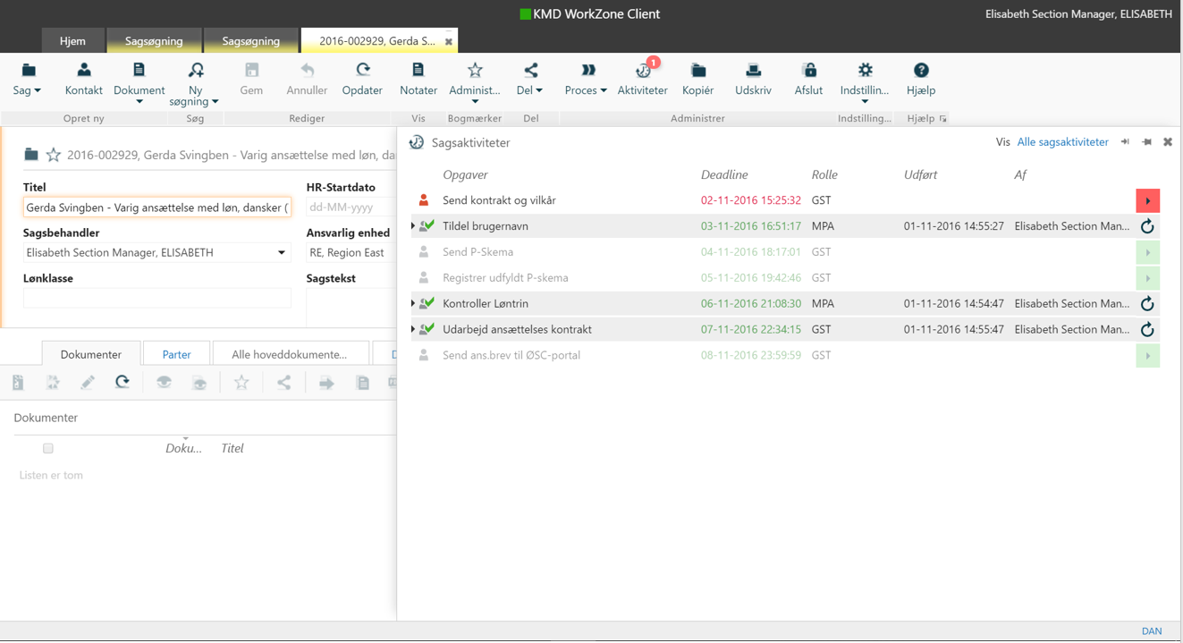
Task: Expand the Tildel brugernavn task row
Action: point(413,226)
